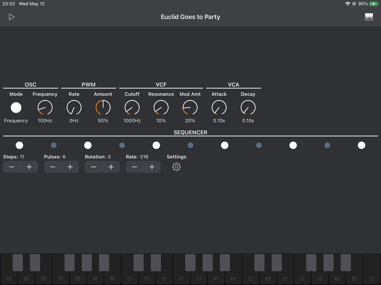Increase Rate with the plus button
Screen dimensions: 381x285
[x=152, y=167]
